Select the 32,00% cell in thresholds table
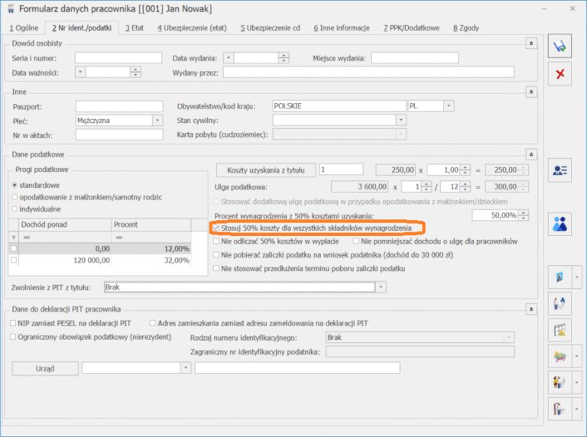Viewport: 587px width, 437px height. click(151, 260)
